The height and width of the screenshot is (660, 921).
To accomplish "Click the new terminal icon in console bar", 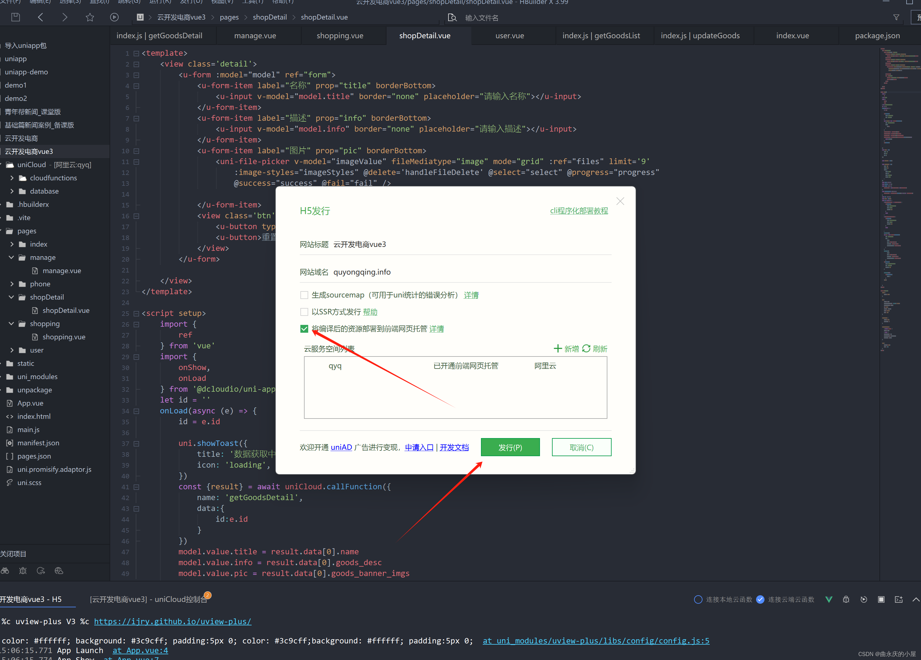I will (x=899, y=599).
